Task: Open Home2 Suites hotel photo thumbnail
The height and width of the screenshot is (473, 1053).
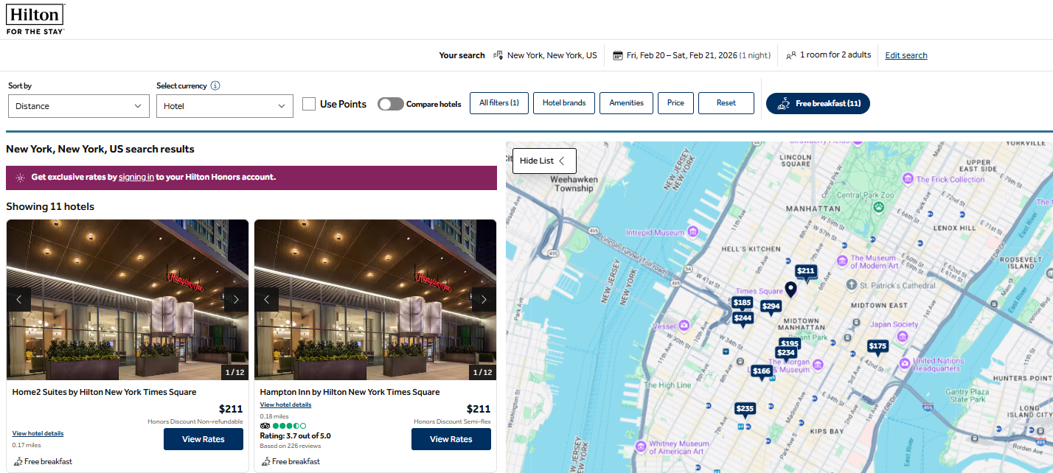Action: tap(128, 299)
